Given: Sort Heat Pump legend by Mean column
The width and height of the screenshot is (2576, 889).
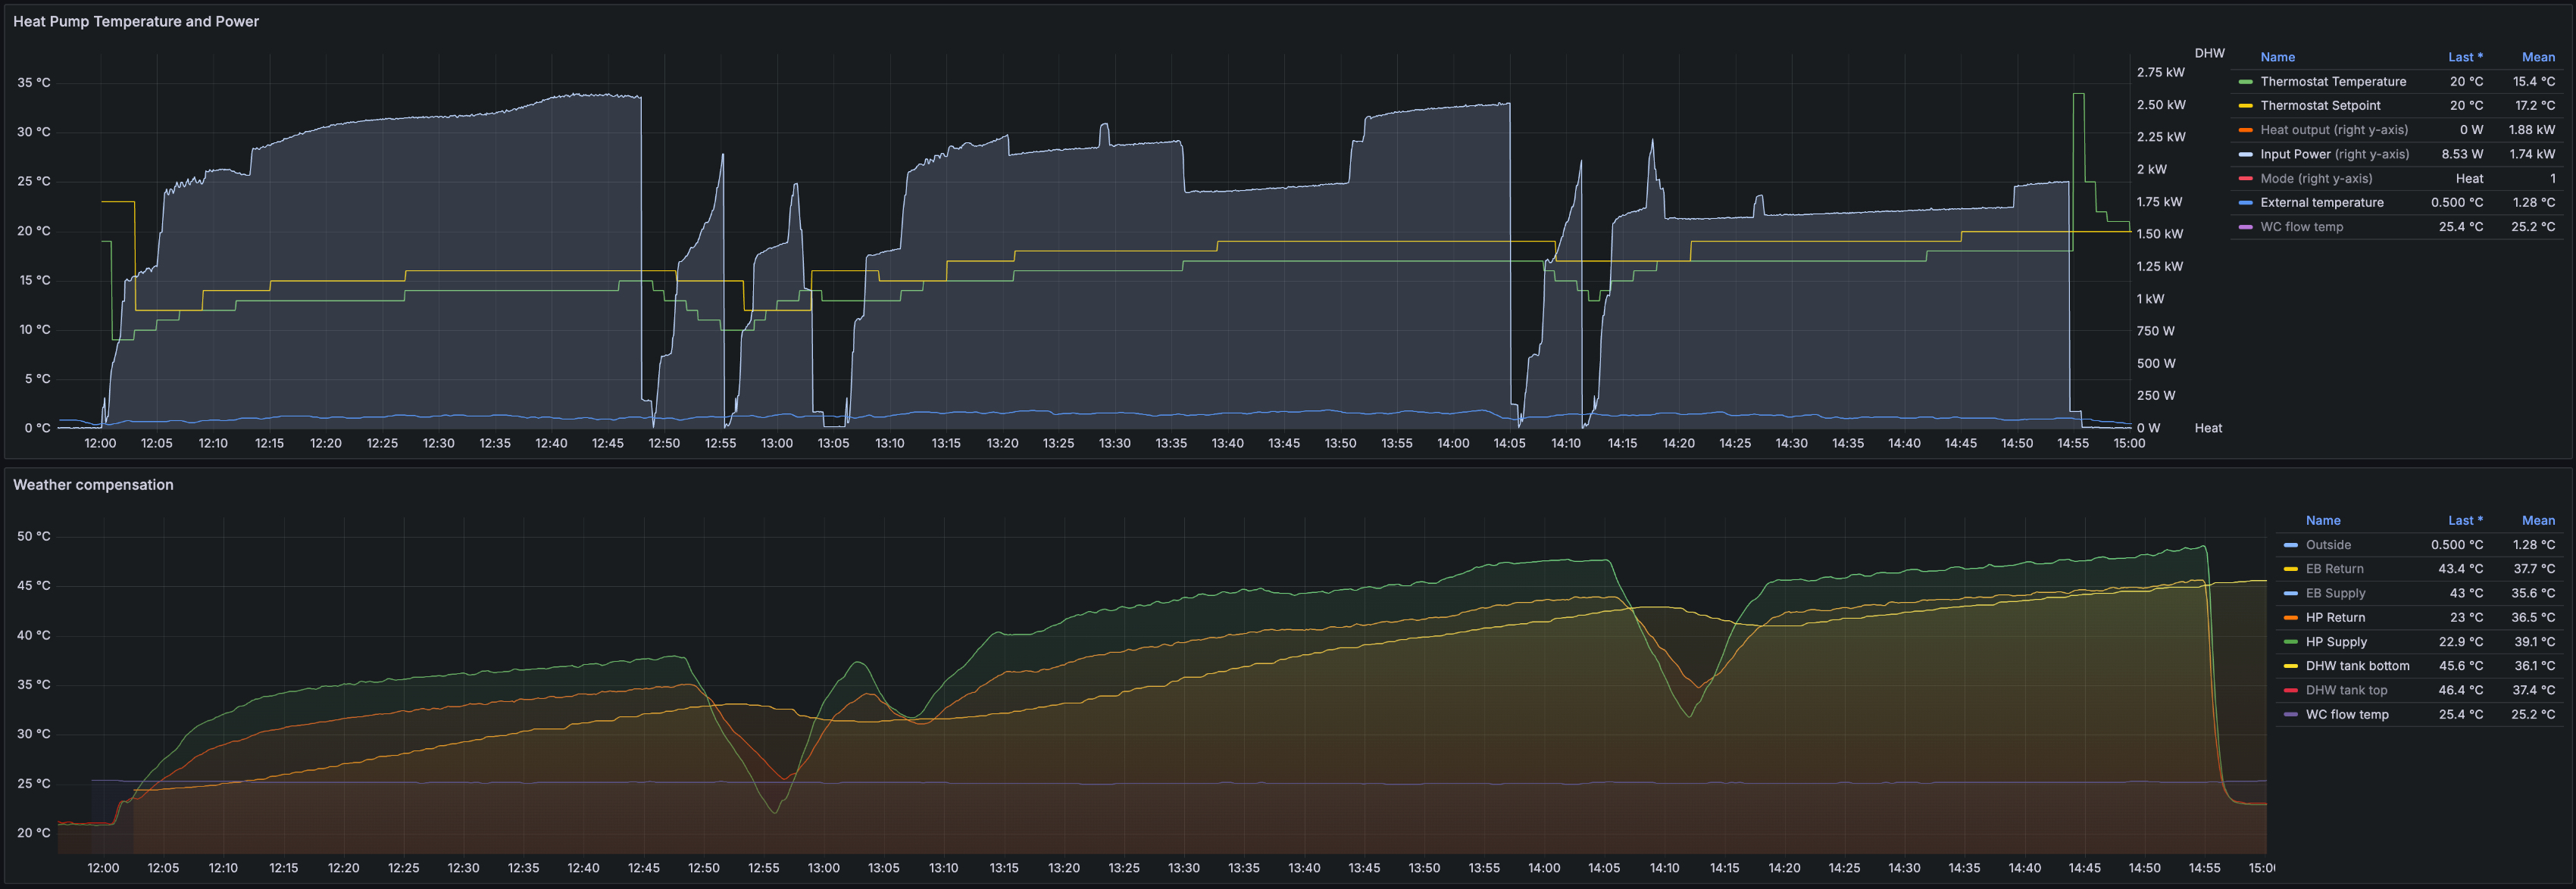Looking at the screenshot, I should (x=2537, y=57).
